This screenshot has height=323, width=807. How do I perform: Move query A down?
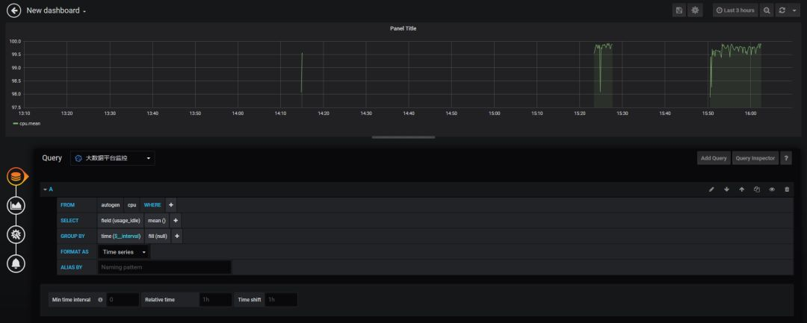(x=727, y=189)
